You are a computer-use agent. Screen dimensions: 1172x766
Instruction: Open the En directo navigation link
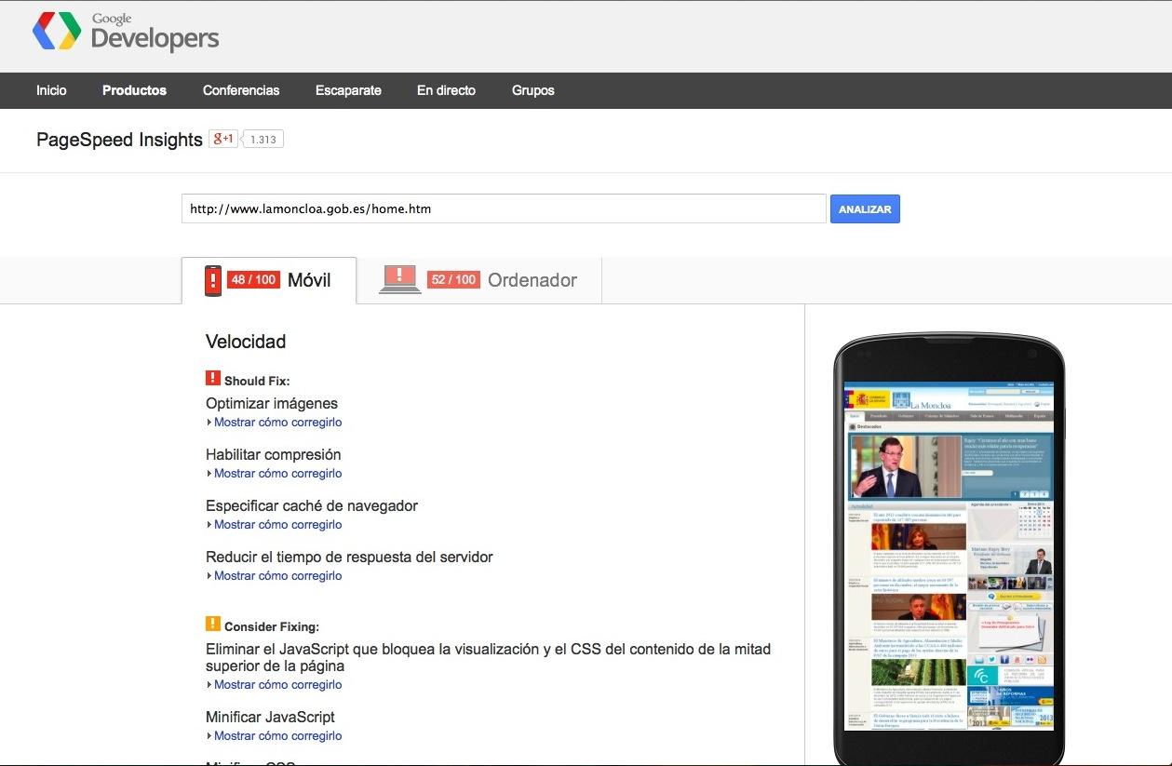pos(446,90)
